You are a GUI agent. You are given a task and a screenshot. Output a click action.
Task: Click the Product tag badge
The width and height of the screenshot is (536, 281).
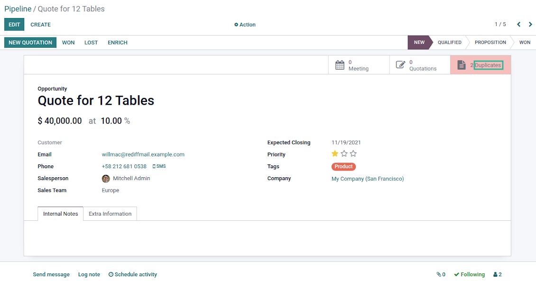pos(343,167)
